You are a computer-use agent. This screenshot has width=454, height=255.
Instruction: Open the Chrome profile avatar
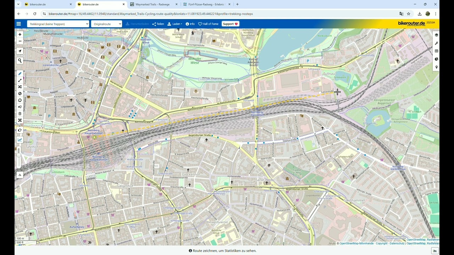tap(428, 14)
